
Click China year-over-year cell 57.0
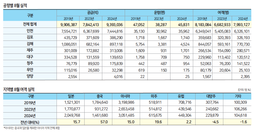click(104, 122)
